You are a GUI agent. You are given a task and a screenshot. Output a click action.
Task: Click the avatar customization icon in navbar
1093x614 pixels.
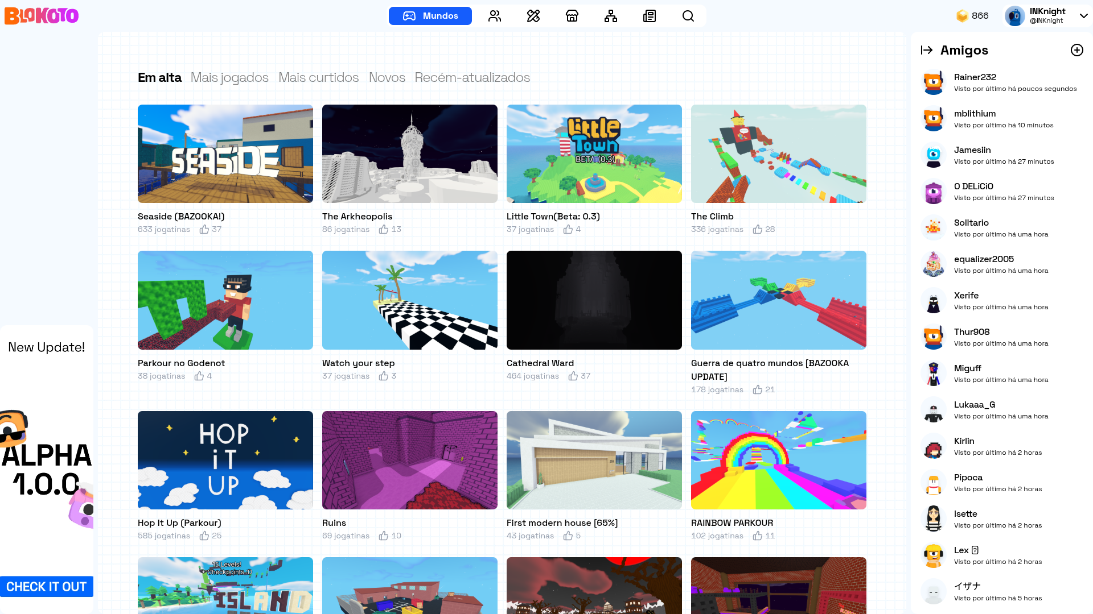(533, 16)
